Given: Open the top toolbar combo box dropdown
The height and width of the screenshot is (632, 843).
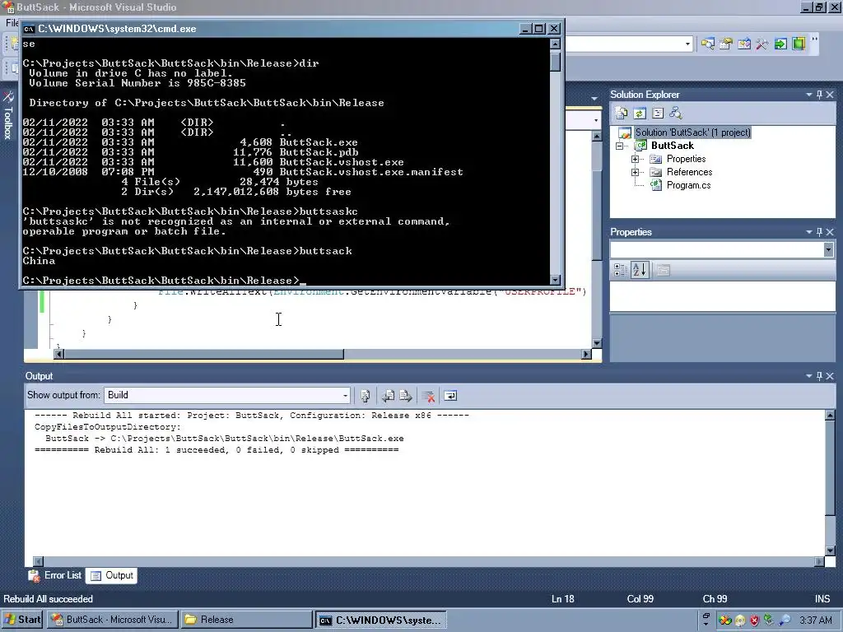Looking at the screenshot, I should [687, 44].
